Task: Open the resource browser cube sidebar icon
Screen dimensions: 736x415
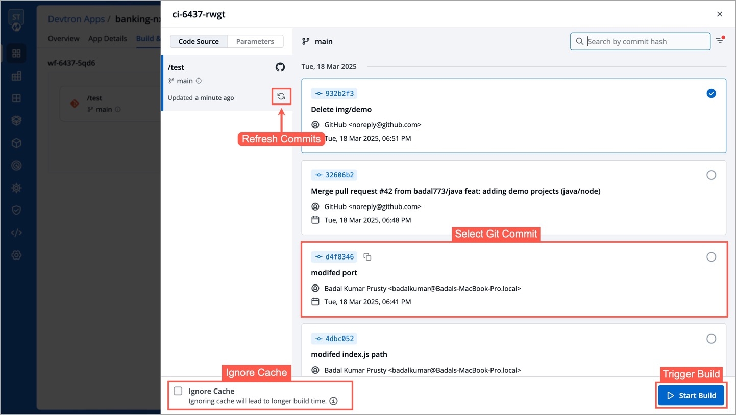Action: pyautogui.click(x=16, y=143)
